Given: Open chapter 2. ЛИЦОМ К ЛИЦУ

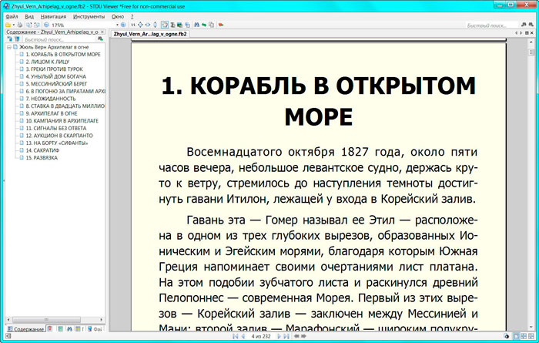Looking at the screenshot, I should click(48, 62).
